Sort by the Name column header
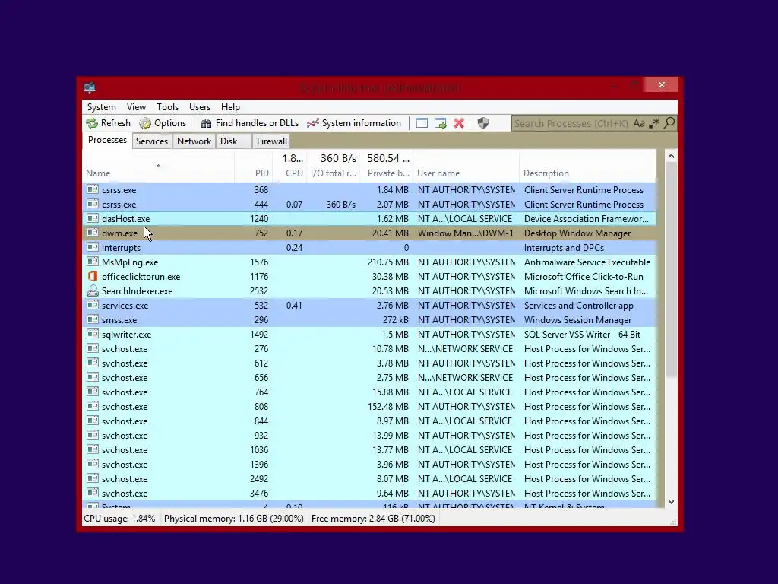778x584 pixels. [158, 168]
